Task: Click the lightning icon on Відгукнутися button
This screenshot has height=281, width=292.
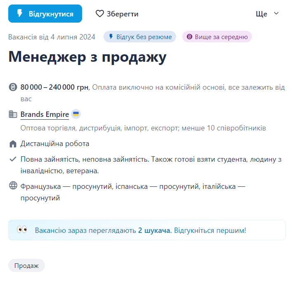Action: click(x=19, y=14)
